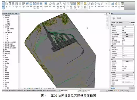This screenshot has height=100, width=137.
Task: Enable the Crop View (裁剪视图) checkbox
Action: [x=123, y=48]
